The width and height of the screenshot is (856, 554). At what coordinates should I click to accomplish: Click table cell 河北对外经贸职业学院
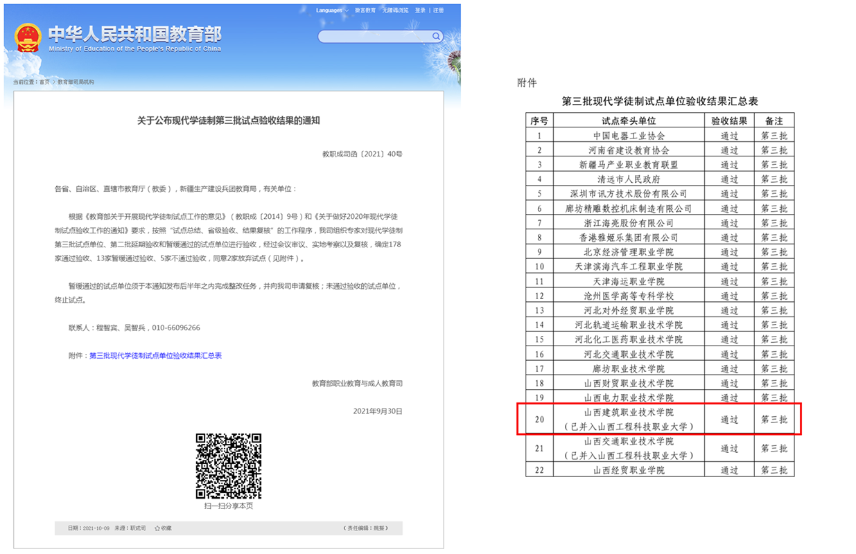[x=629, y=310]
